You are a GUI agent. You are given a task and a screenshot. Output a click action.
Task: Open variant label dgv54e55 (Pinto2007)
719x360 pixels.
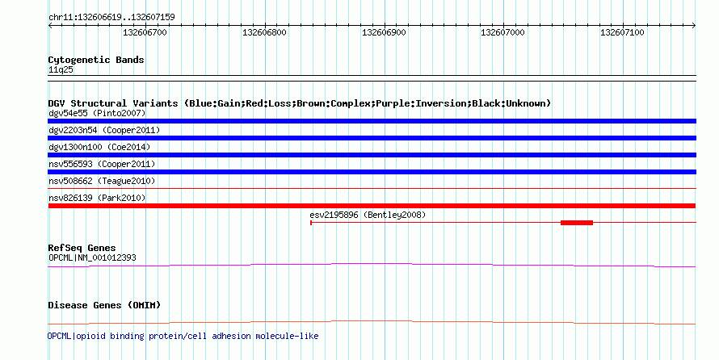click(x=97, y=113)
